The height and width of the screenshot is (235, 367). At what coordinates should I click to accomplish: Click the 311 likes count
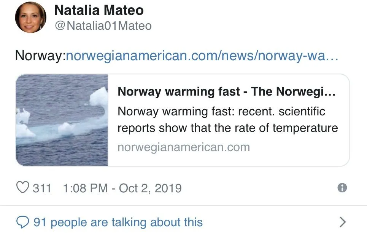coord(42,188)
